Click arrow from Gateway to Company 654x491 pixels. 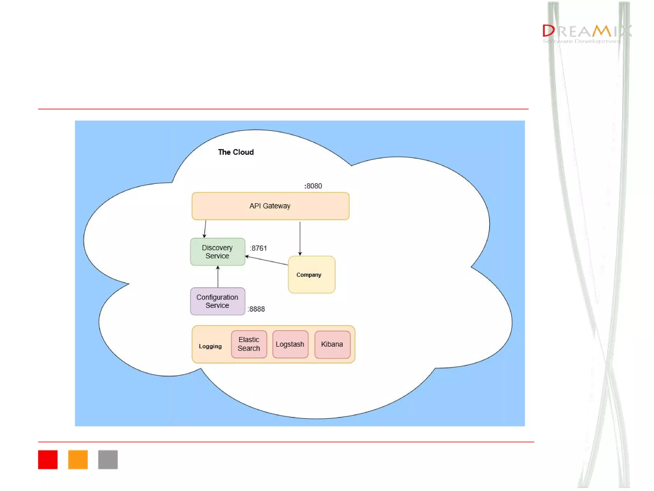[x=300, y=238]
